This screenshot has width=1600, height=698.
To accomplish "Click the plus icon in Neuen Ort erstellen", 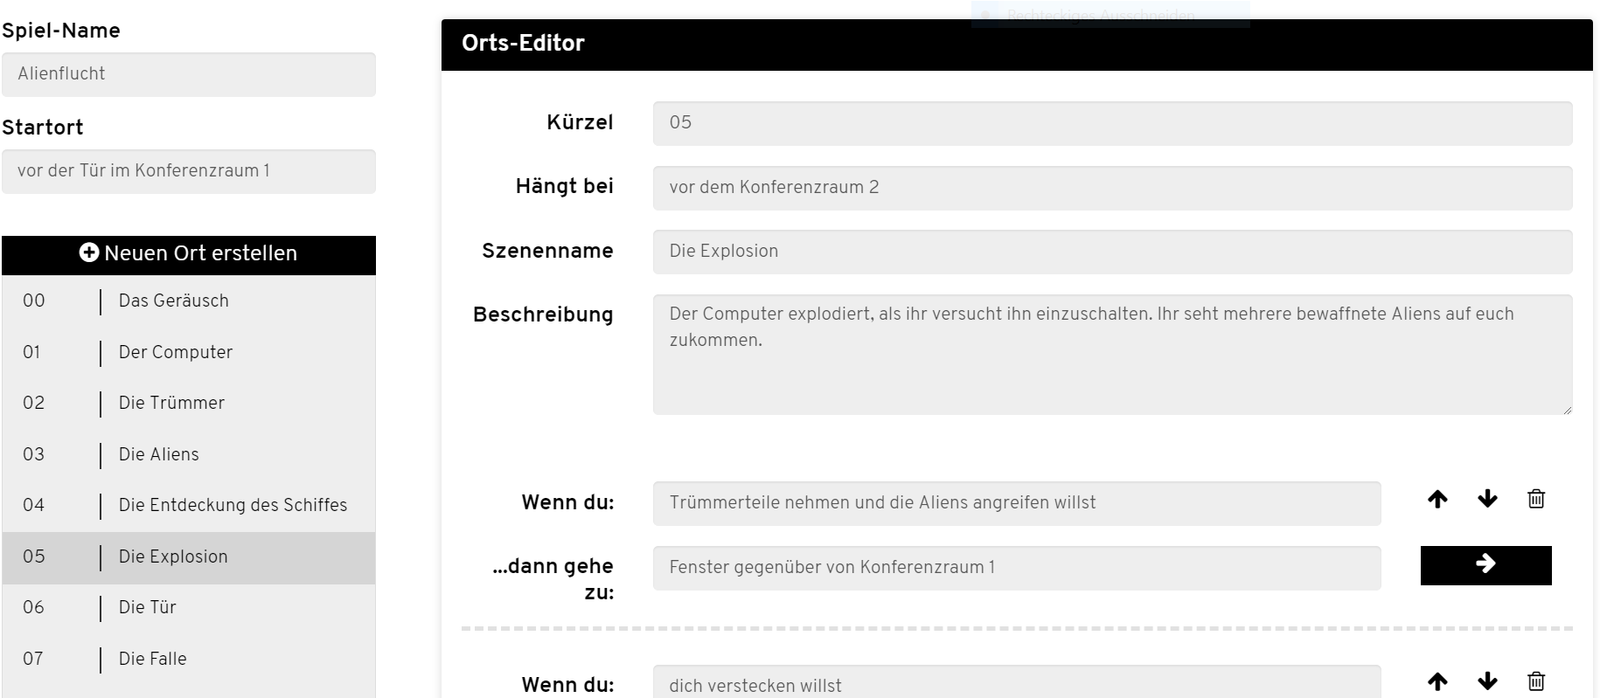I will 89,252.
